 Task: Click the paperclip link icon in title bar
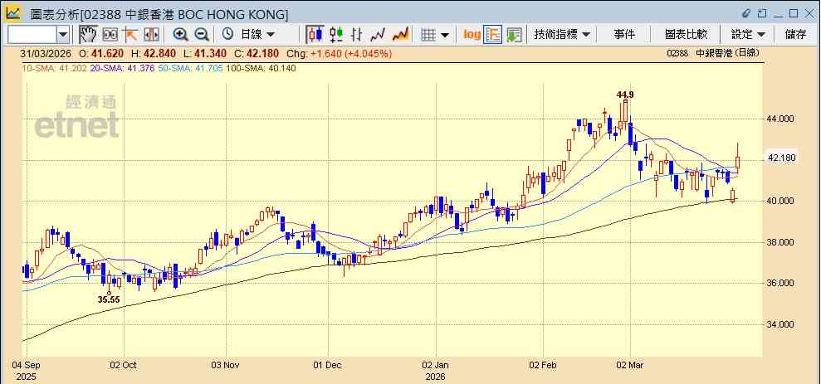(746, 13)
